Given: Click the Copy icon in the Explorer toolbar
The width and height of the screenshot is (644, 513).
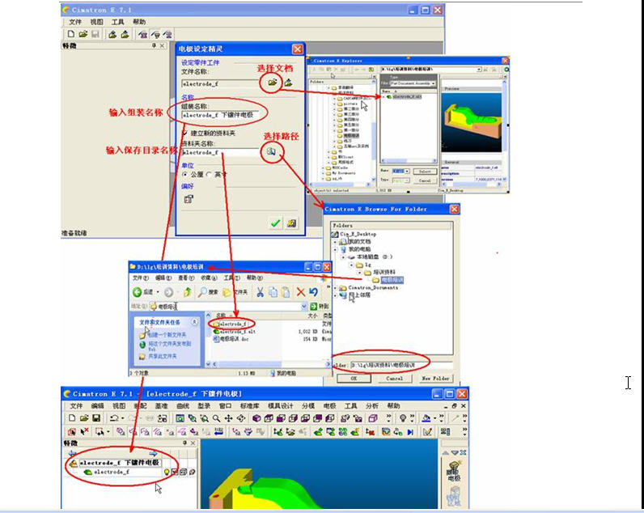Looking at the screenshot, I should [273, 292].
